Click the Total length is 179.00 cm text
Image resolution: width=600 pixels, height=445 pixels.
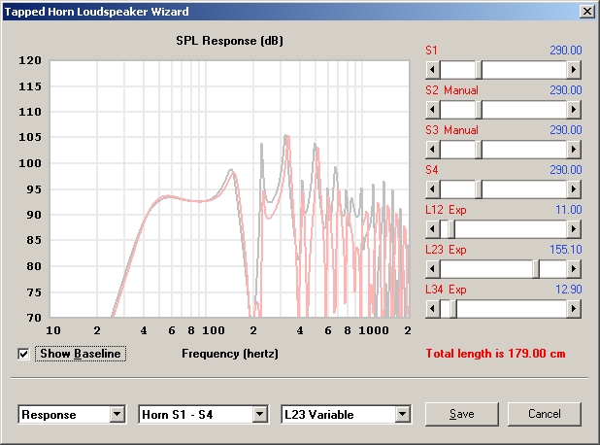(x=495, y=354)
